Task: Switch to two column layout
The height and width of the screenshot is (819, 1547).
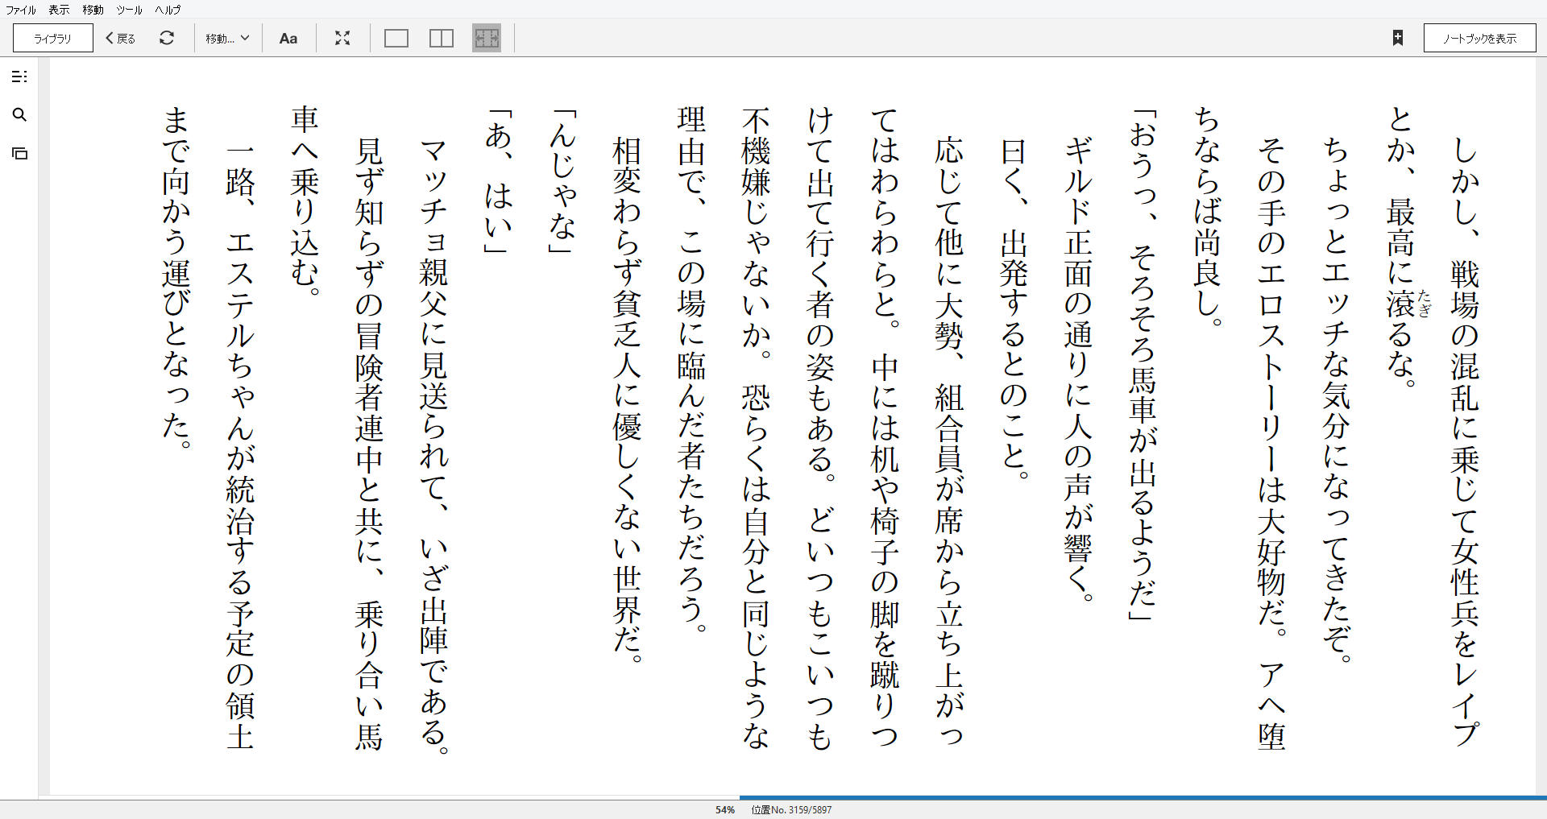Action: 442,38
